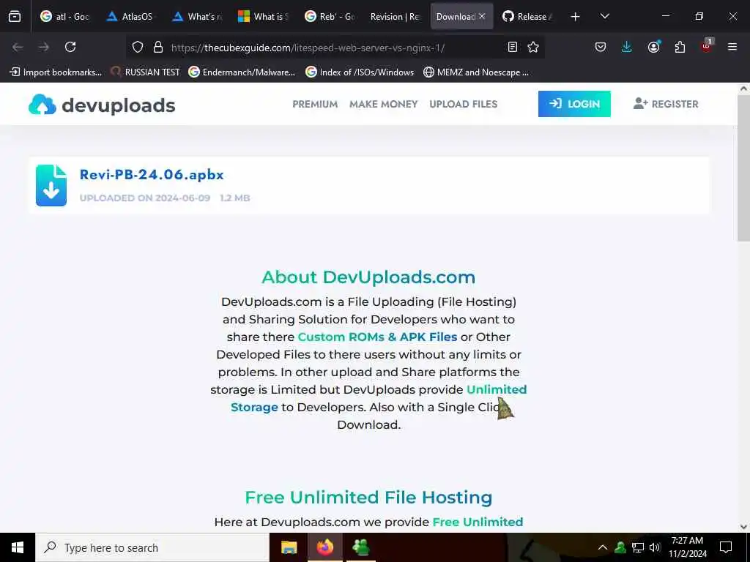
Task: Click the devuploads cloud logo
Action: click(42, 104)
